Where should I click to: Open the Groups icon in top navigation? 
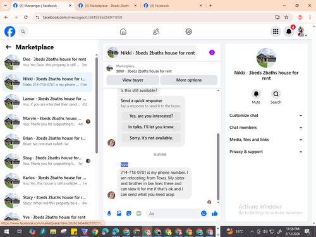[188, 32]
